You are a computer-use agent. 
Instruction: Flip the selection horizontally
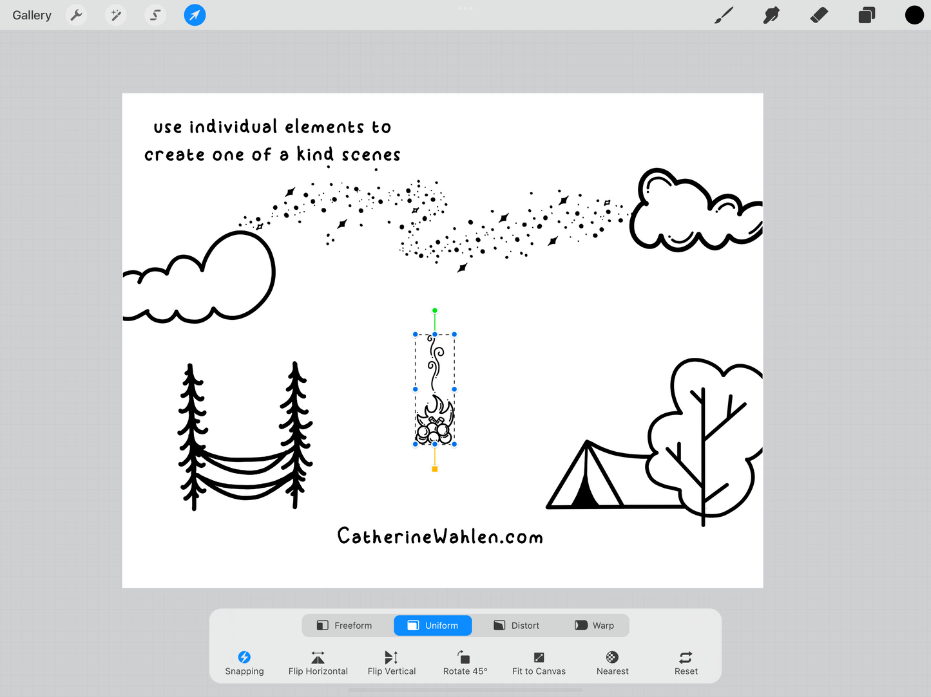point(318,662)
